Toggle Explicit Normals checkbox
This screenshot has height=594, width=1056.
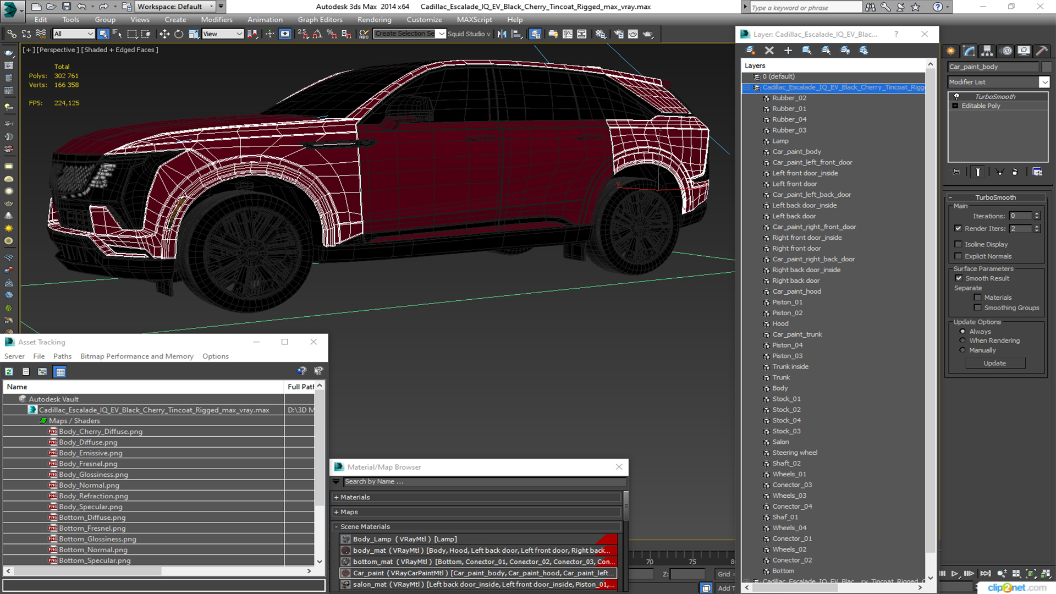[958, 256]
